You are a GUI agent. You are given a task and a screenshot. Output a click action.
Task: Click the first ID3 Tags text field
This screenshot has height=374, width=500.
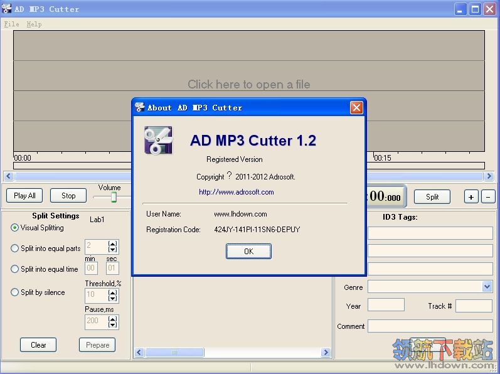(x=430, y=233)
